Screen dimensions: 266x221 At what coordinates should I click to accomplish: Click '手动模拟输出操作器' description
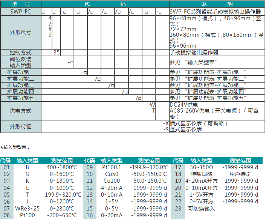(x=194, y=53)
